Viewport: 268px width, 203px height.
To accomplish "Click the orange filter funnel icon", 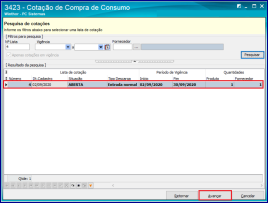I will 91,185.
